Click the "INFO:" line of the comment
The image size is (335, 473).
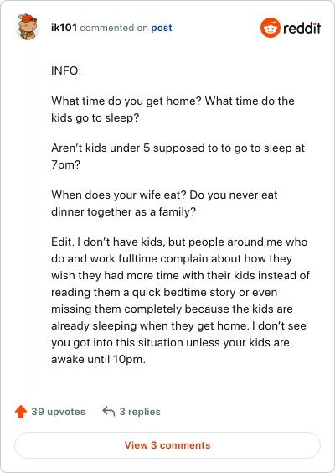tap(66, 71)
